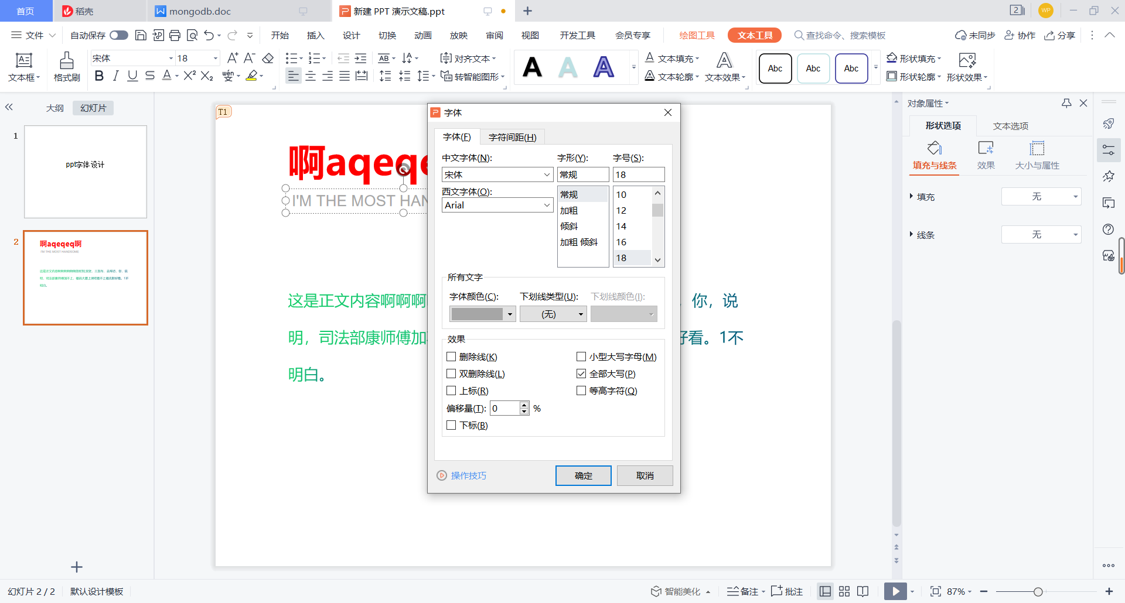The width and height of the screenshot is (1125, 603).
Task: Open 填充 fill dropdown in properties panel
Action: click(1041, 197)
